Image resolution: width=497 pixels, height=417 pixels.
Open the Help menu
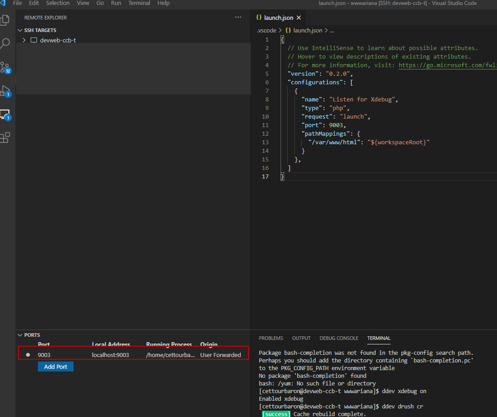click(x=164, y=3)
